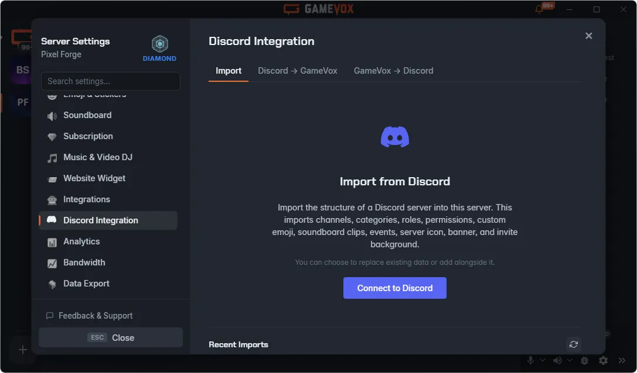Image resolution: width=637 pixels, height=373 pixels.
Task: Open Feedback & Support link
Action: [x=90, y=316]
